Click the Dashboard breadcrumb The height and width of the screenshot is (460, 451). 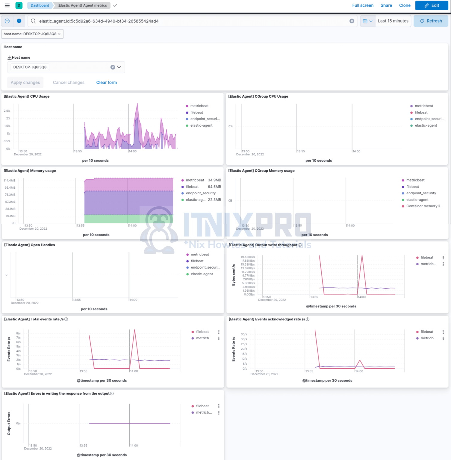point(40,5)
